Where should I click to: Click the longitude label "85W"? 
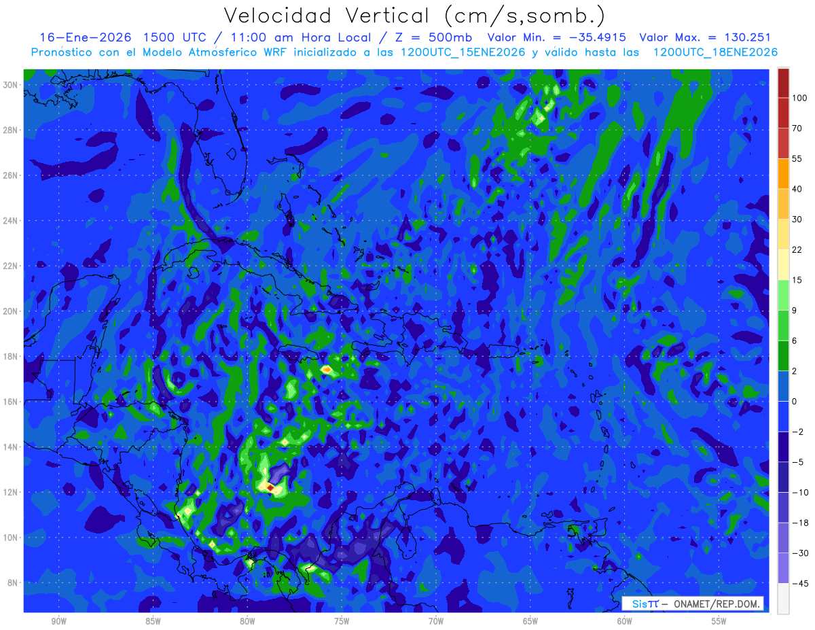[153, 622]
